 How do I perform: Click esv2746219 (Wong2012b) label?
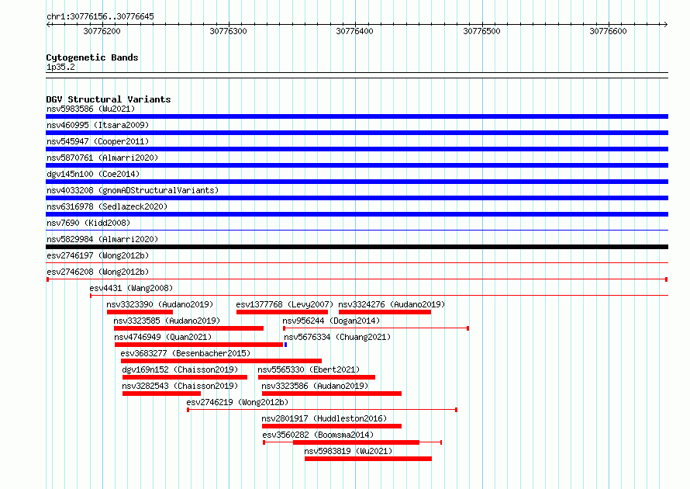point(237,402)
